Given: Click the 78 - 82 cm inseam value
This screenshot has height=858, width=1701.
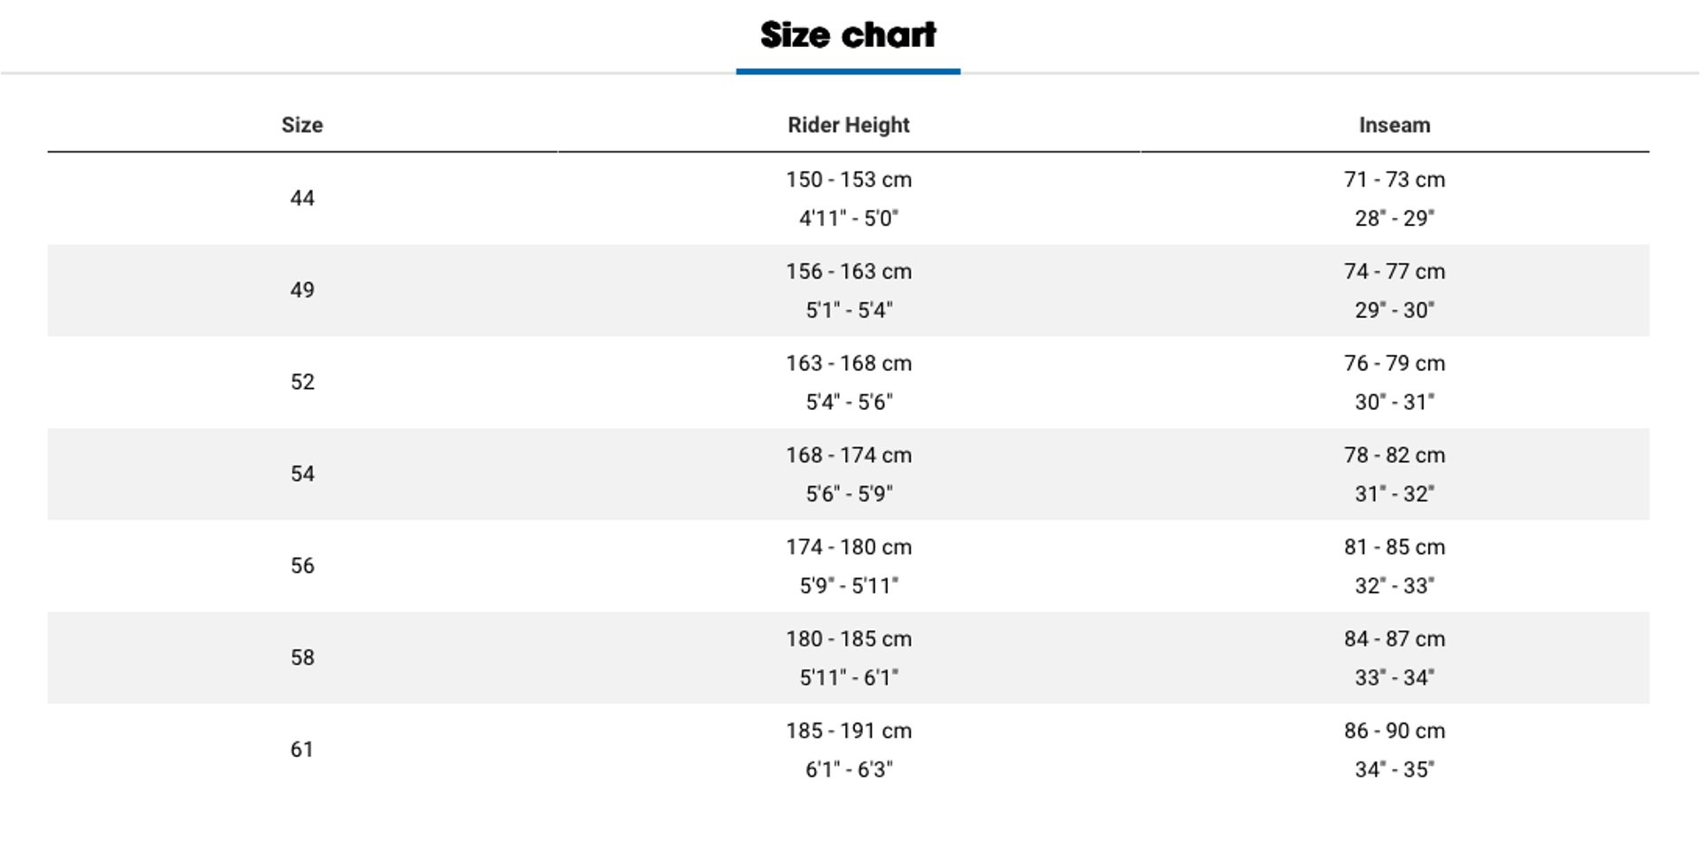Looking at the screenshot, I should (x=1394, y=455).
